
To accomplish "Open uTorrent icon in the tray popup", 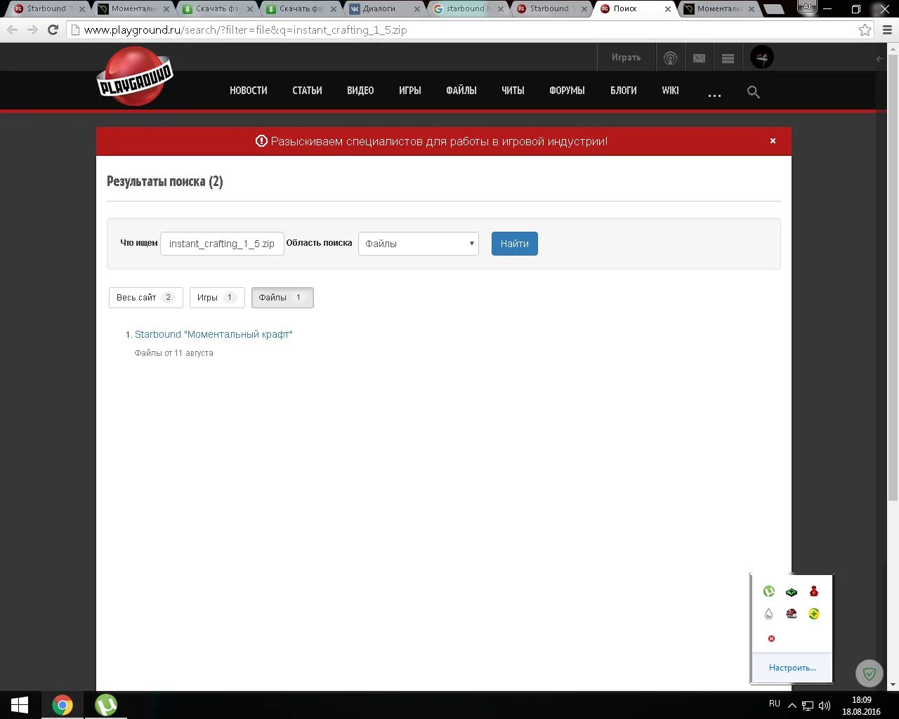I will tap(769, 591).
